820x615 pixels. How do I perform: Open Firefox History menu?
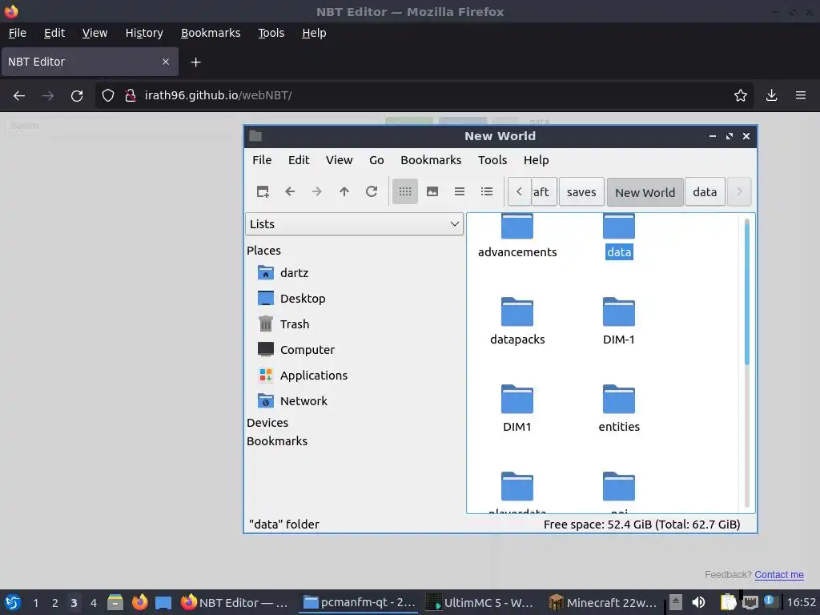pyautogui.click(x=144, y=33)
